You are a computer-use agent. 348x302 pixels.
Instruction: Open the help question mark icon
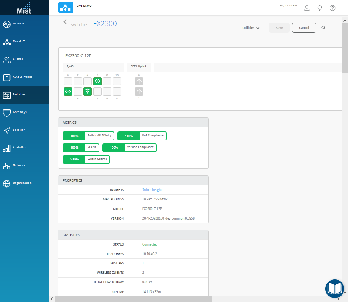tap(333, 8)
